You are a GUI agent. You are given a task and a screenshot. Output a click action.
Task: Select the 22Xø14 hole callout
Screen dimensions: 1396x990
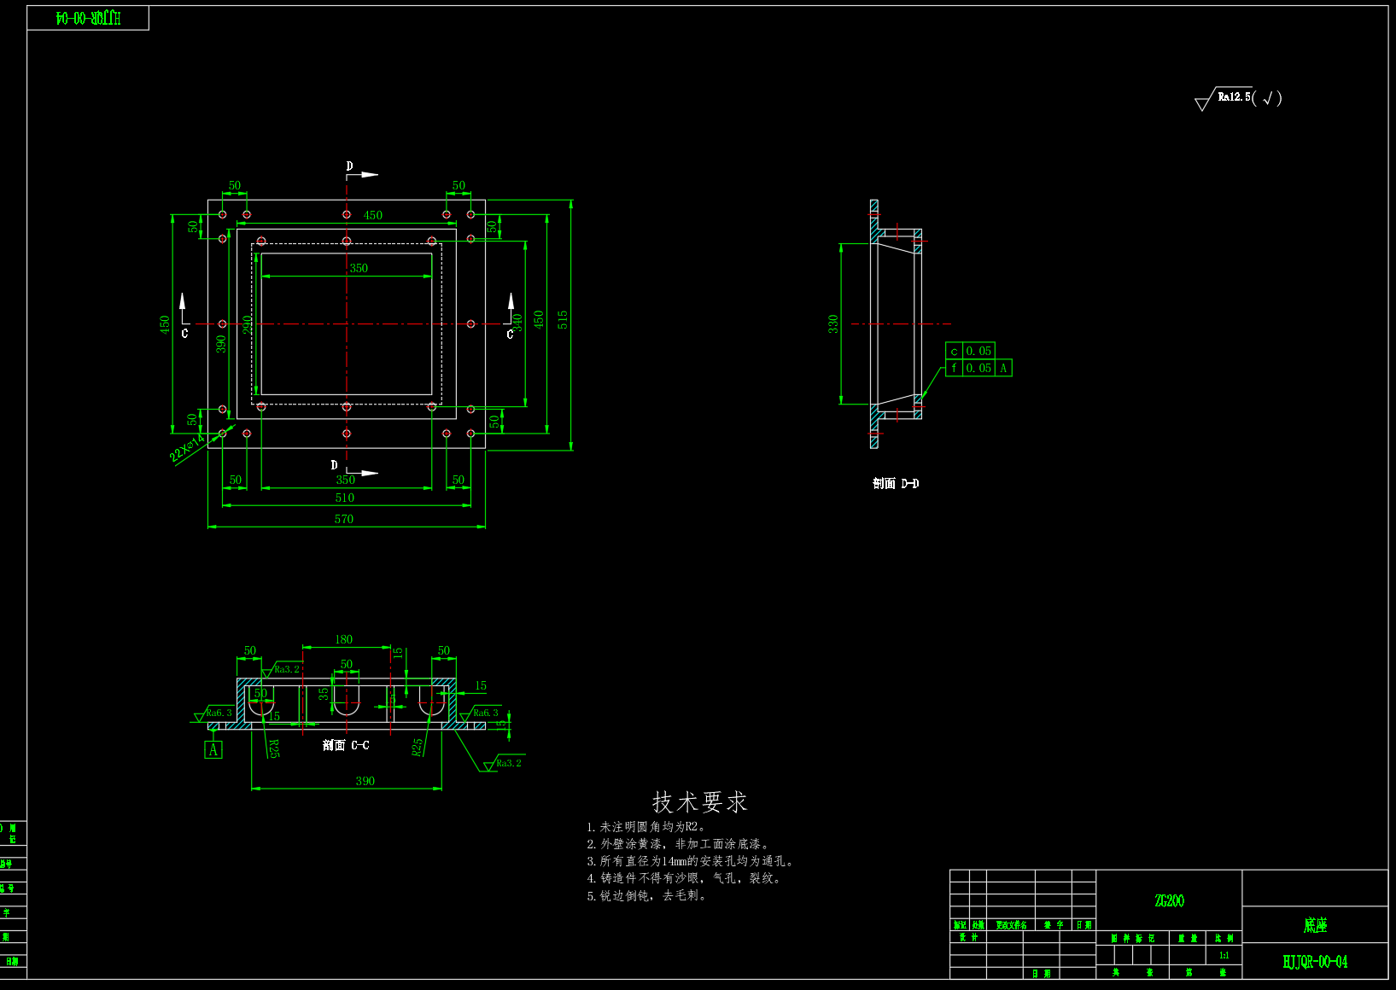pyautogui.click(x=187, y=448)
